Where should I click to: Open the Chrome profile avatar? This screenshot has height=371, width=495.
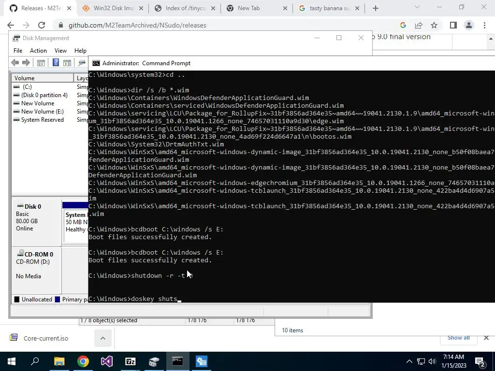pyautogui.click(x=469, y=25)
